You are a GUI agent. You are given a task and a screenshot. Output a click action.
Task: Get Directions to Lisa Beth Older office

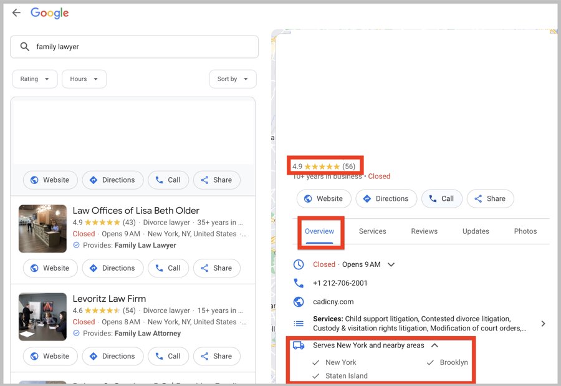(x=113, y=268)
